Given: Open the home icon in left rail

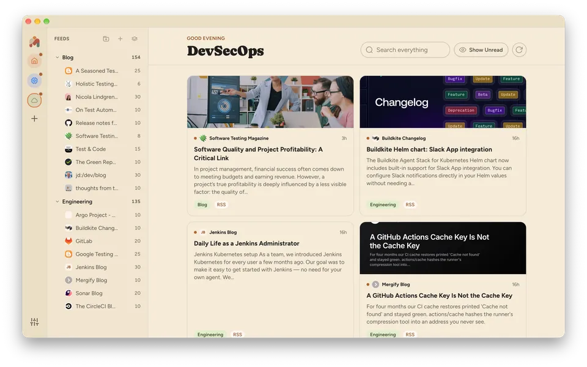Looking at the screenshot, I should tap(34, 61).
